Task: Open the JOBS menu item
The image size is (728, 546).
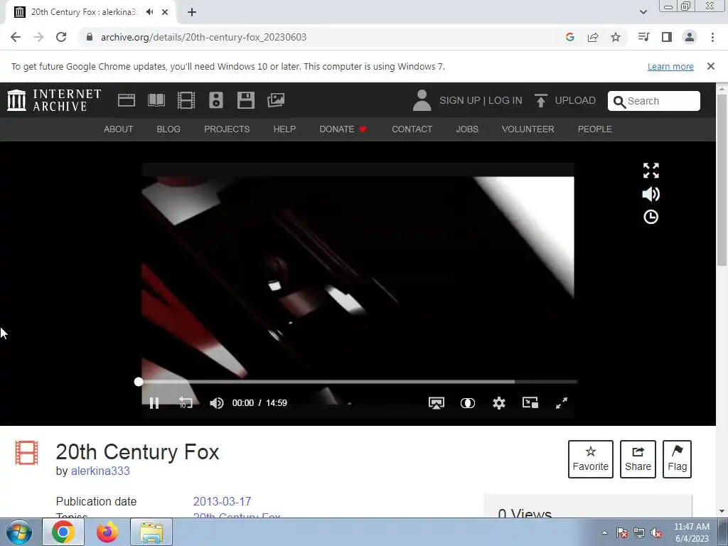Action: coord(467,129)
